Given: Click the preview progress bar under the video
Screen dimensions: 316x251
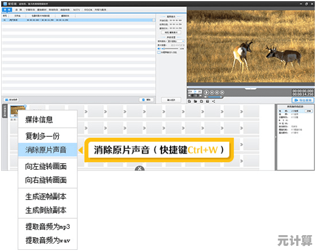Looking at the screenshot, I should 250,86.
